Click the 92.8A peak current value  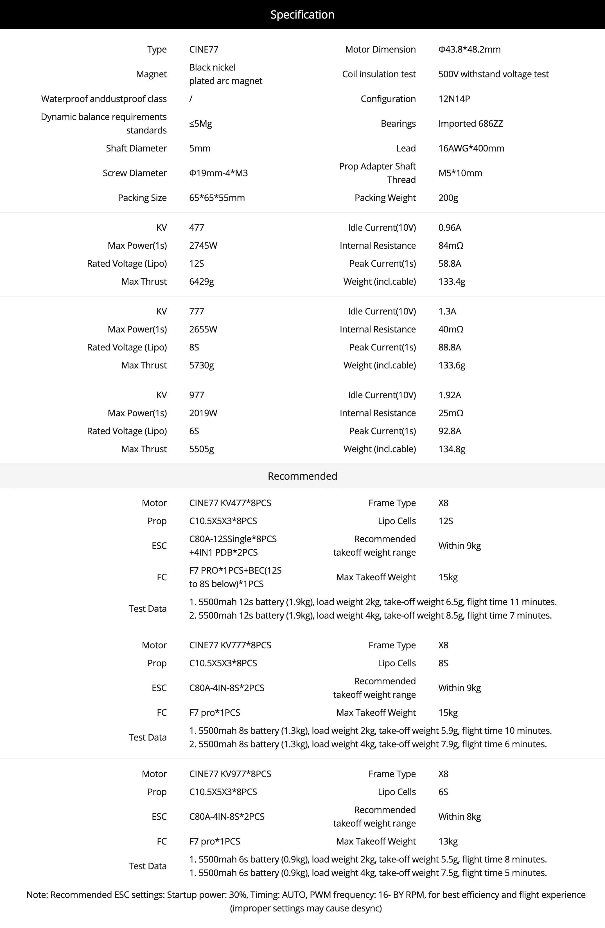(x=449, y=431)
